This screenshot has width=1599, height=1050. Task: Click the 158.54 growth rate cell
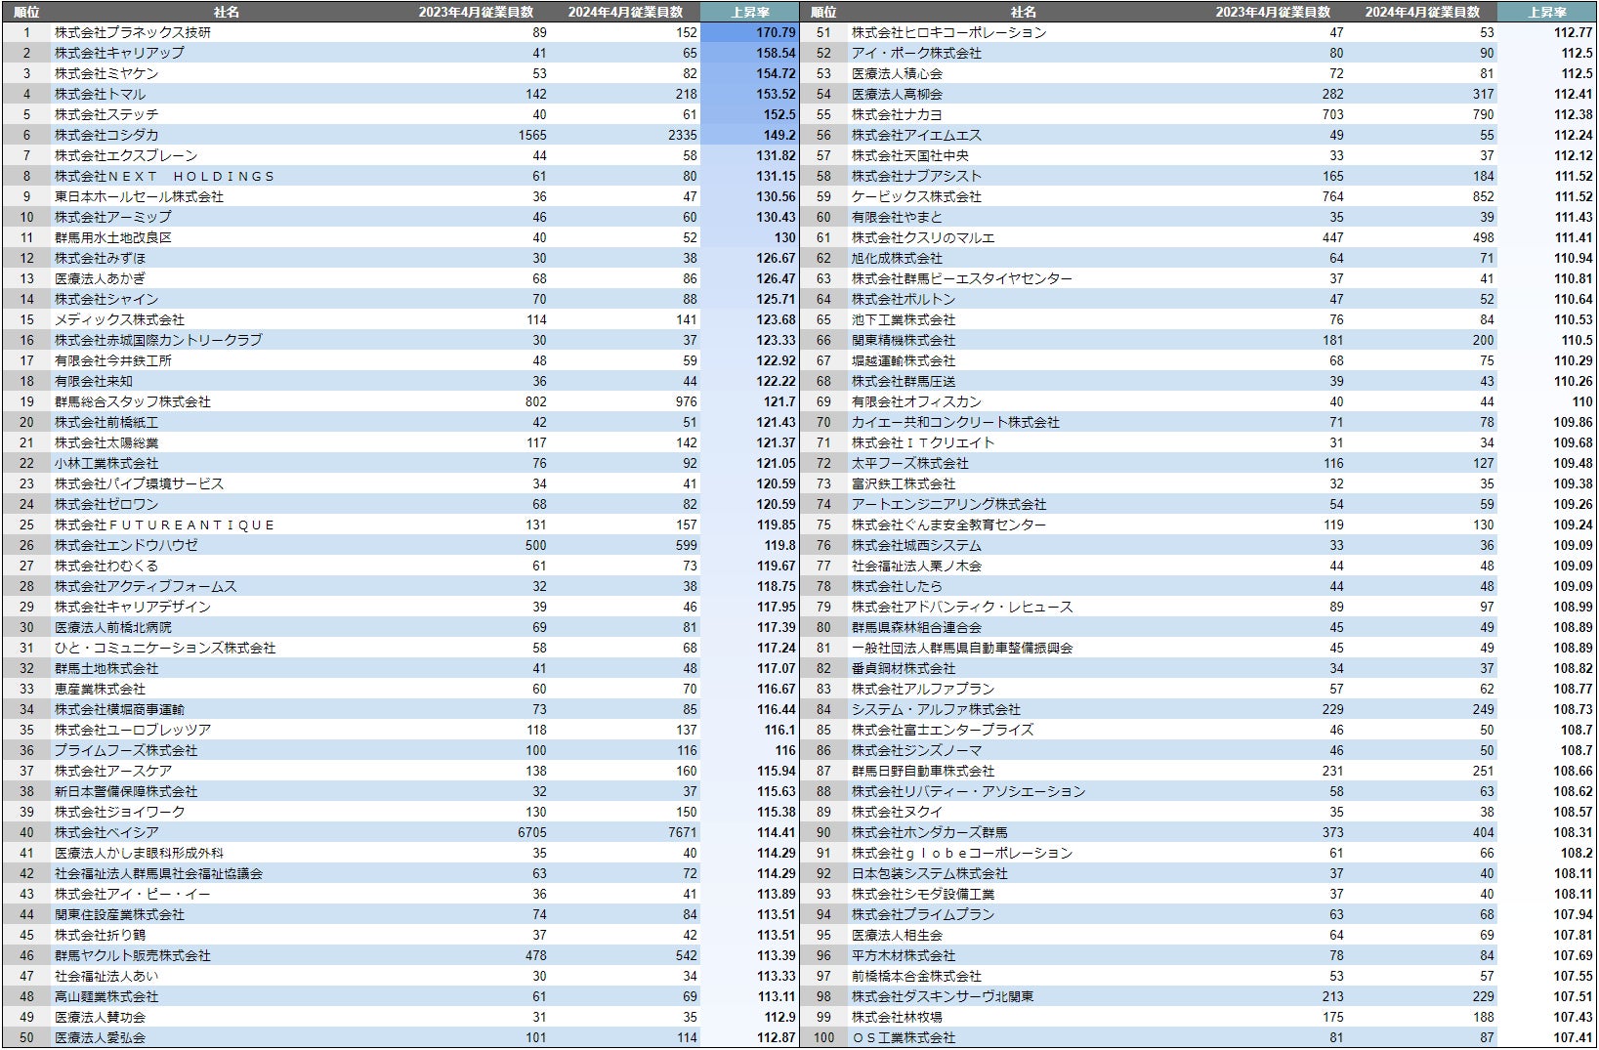coord(776,53)
